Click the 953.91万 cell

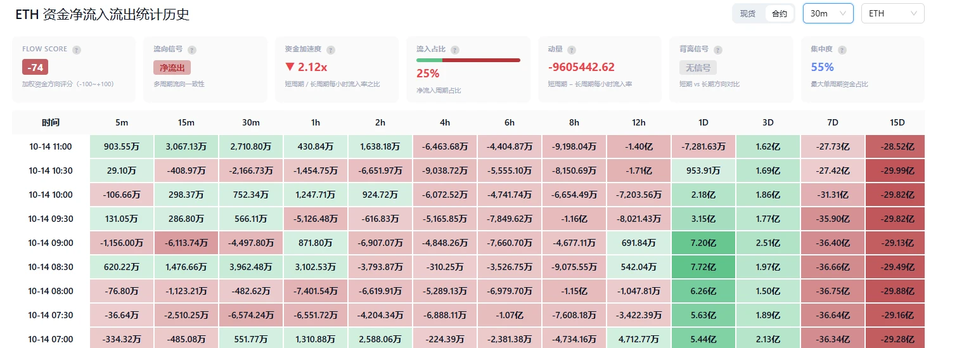coord(703,171)
